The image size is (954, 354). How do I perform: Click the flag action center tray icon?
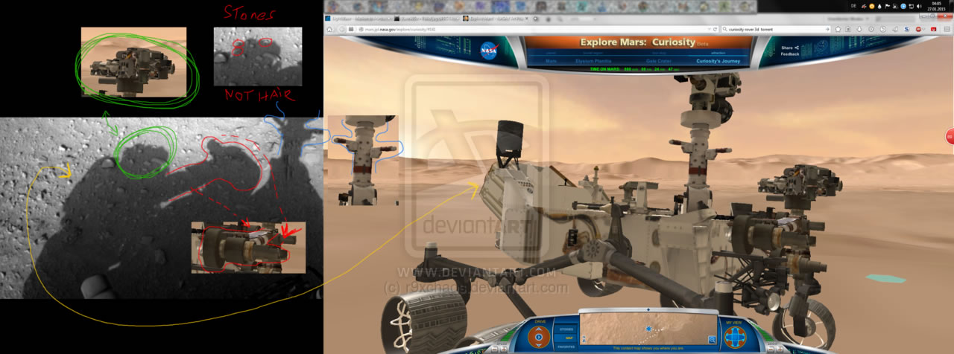pos(887,7)
